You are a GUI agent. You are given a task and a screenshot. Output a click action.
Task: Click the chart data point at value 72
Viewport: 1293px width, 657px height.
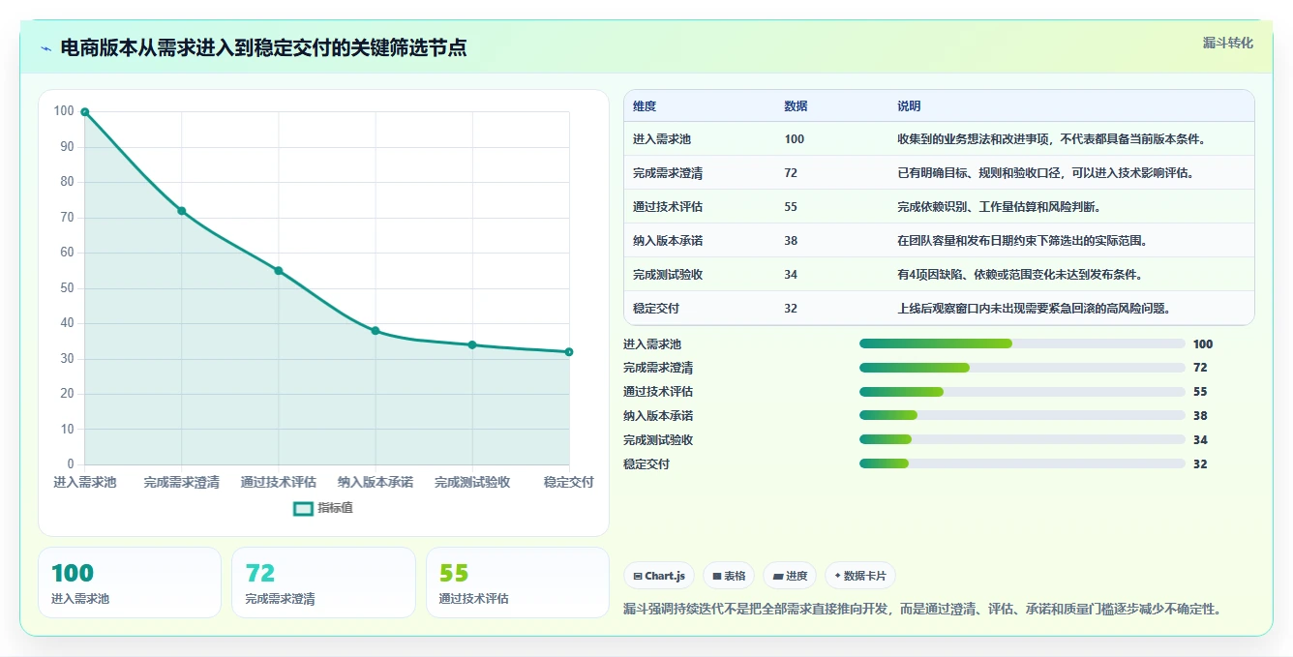182,211
